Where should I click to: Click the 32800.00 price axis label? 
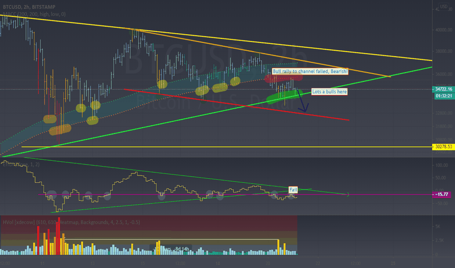pos(443,113)
